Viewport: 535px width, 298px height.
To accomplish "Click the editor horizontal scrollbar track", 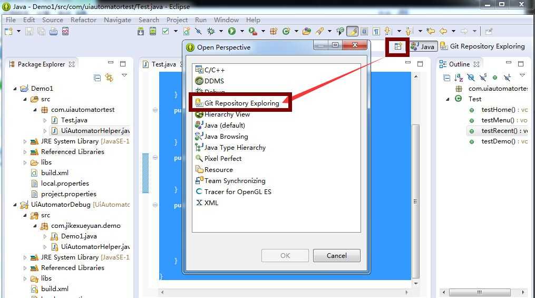I will 284,292.
